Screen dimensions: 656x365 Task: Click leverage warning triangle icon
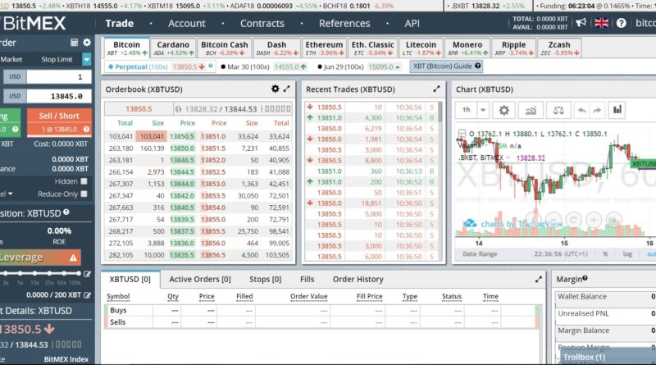pos(73,258)
